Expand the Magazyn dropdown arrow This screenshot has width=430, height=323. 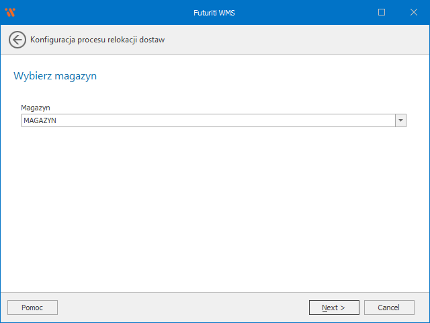tap(400, 120)
